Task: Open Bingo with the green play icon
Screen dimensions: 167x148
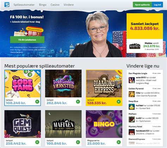Action: 119,142
